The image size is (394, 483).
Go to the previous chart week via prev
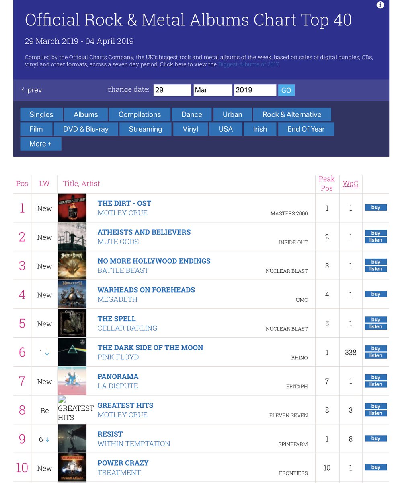point(32,90)
